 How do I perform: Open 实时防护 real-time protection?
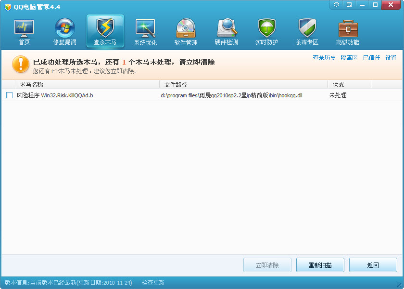[266, 32]
